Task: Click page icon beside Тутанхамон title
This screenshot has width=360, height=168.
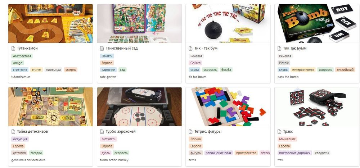Action: [13, 49]
